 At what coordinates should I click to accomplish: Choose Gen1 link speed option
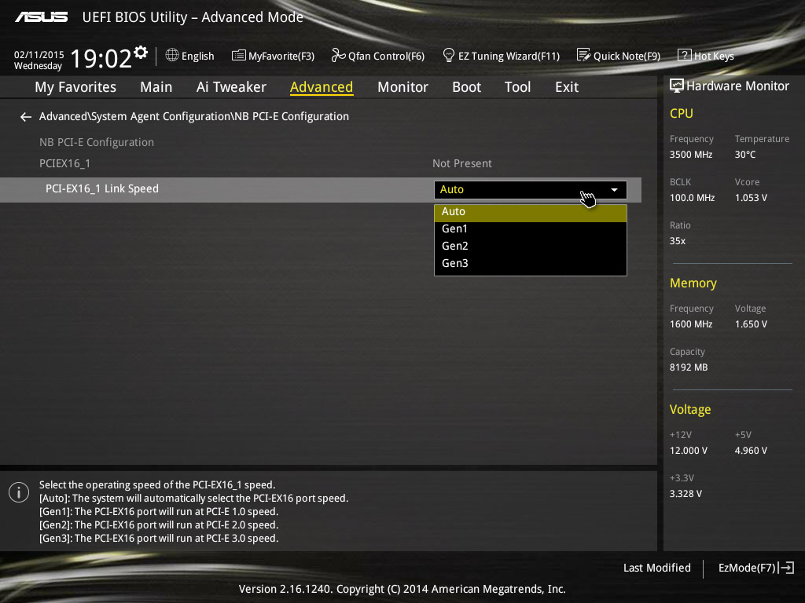[x=531, y=228]
